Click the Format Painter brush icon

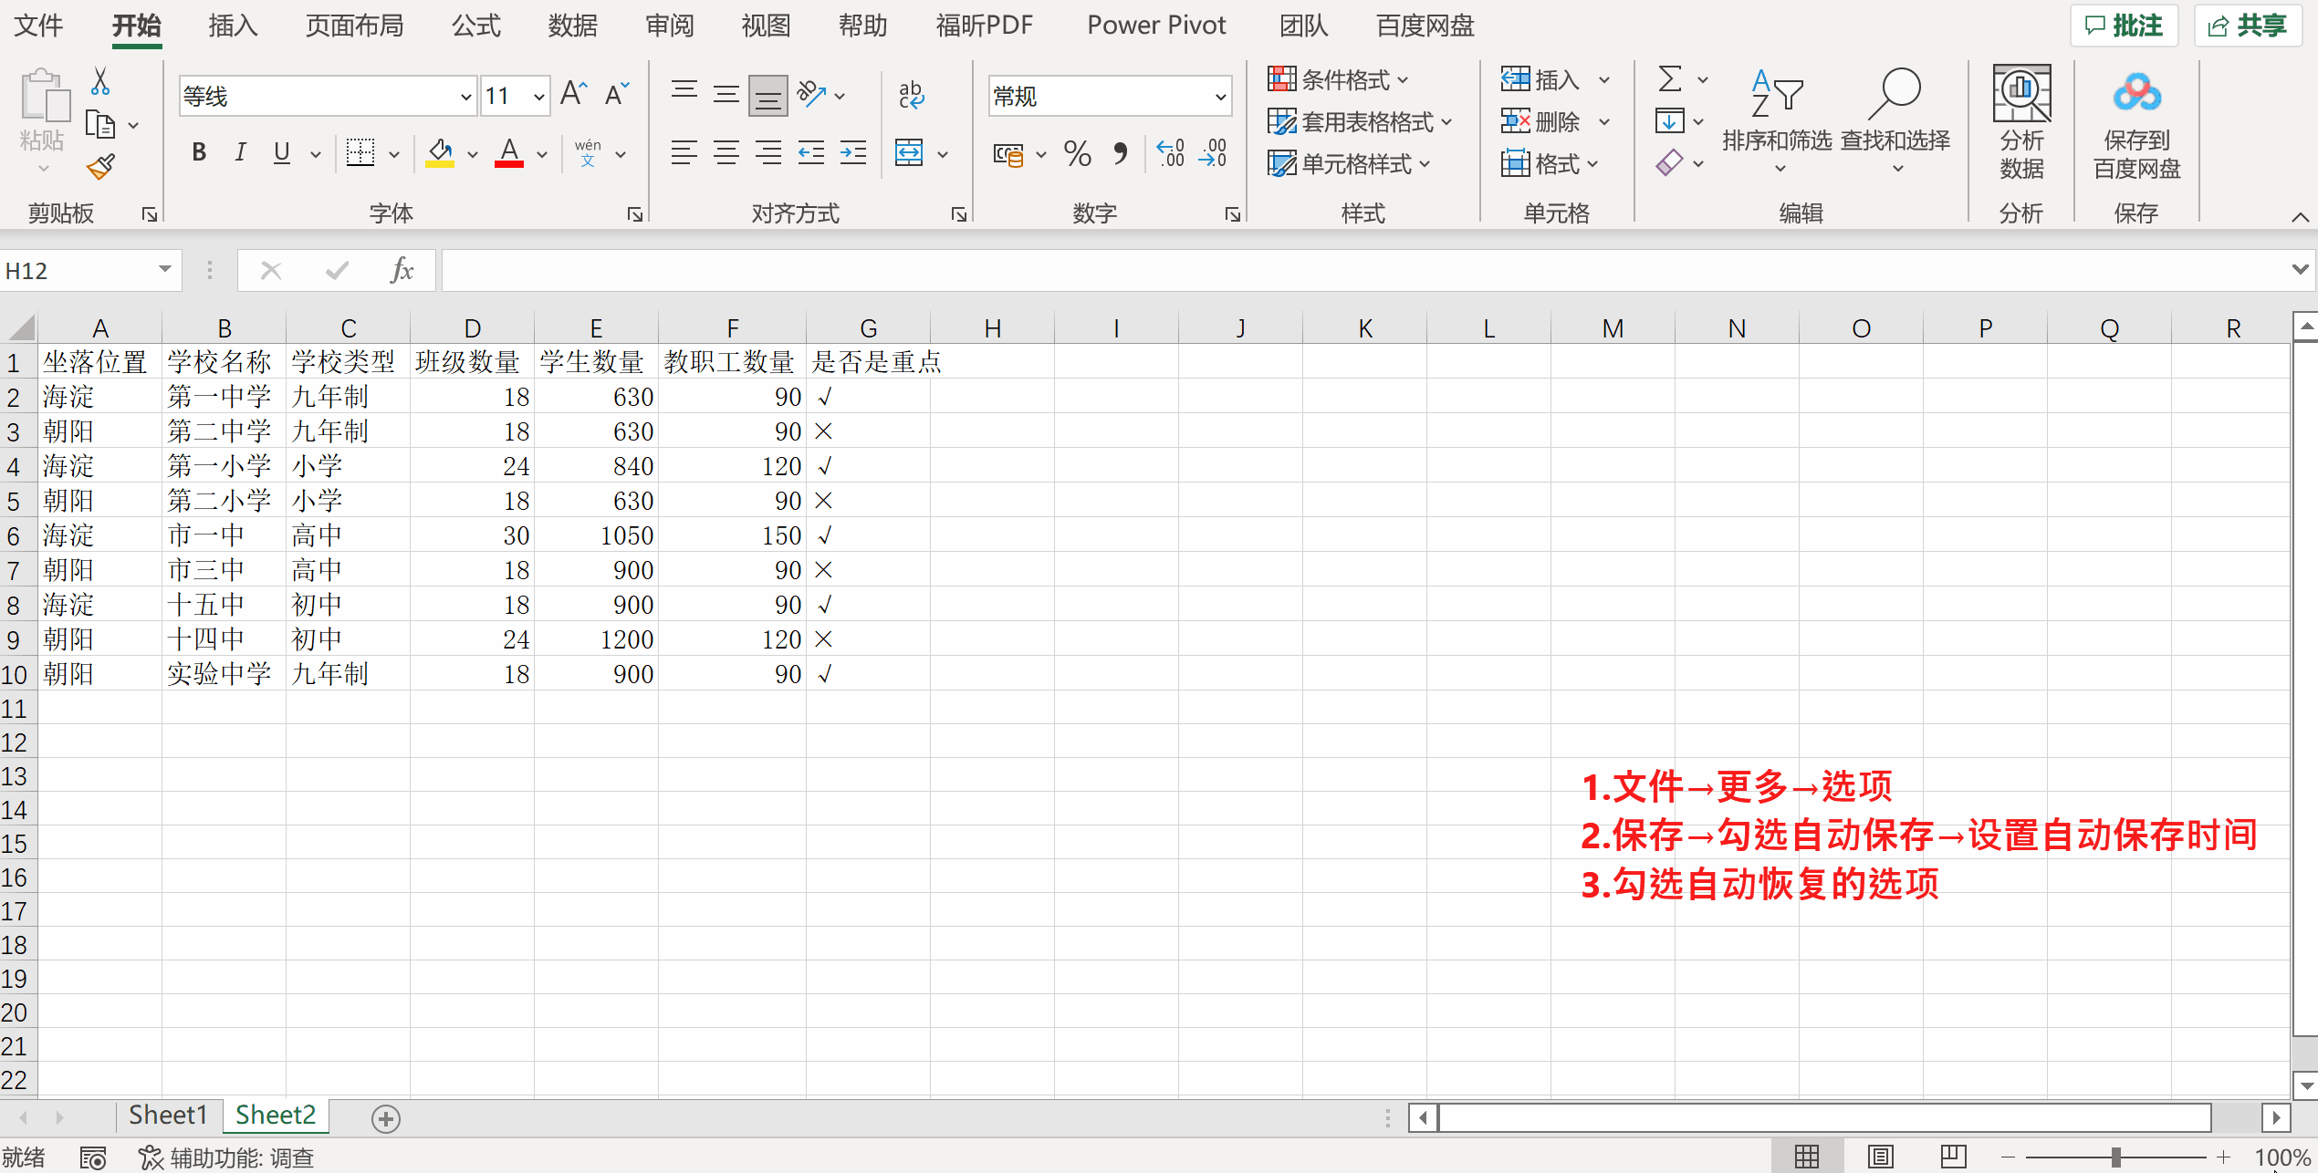(100, 167)
